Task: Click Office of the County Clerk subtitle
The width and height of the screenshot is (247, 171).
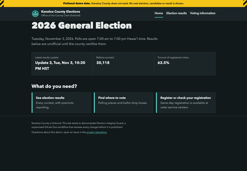Action: pos(61,16)
